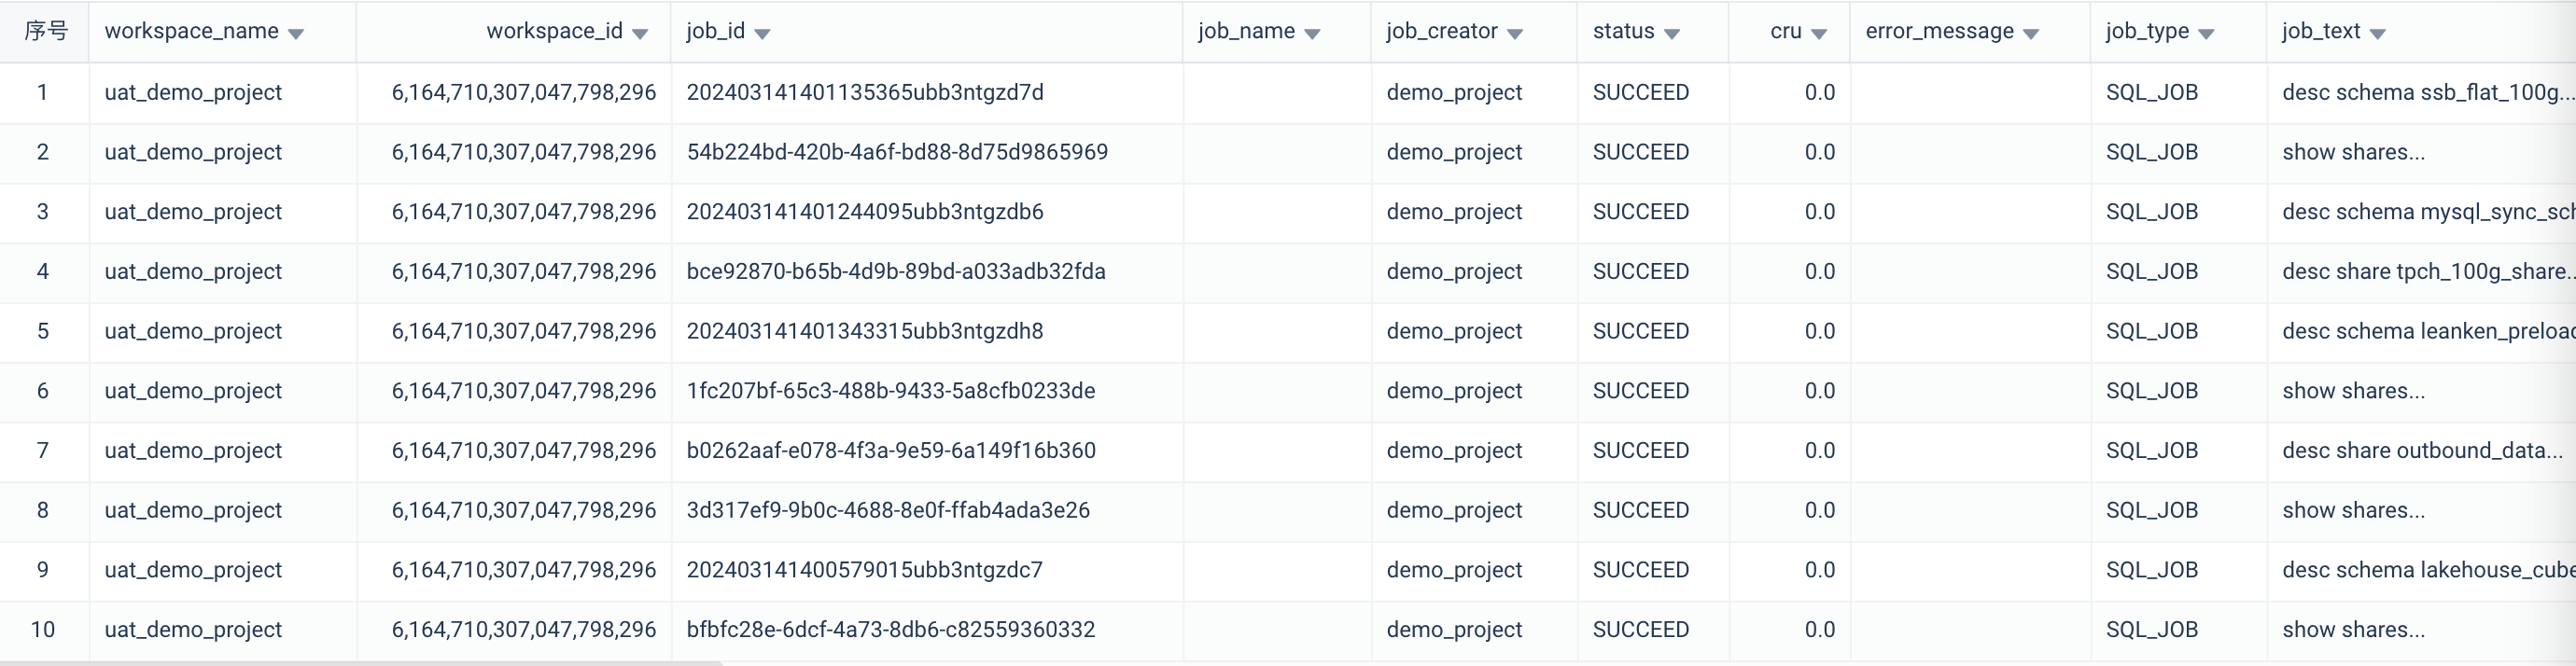Select SQL_JOB type cell in row 9
The image size is (2576, 666).
pyautogui.click(x=2152, y=570)
